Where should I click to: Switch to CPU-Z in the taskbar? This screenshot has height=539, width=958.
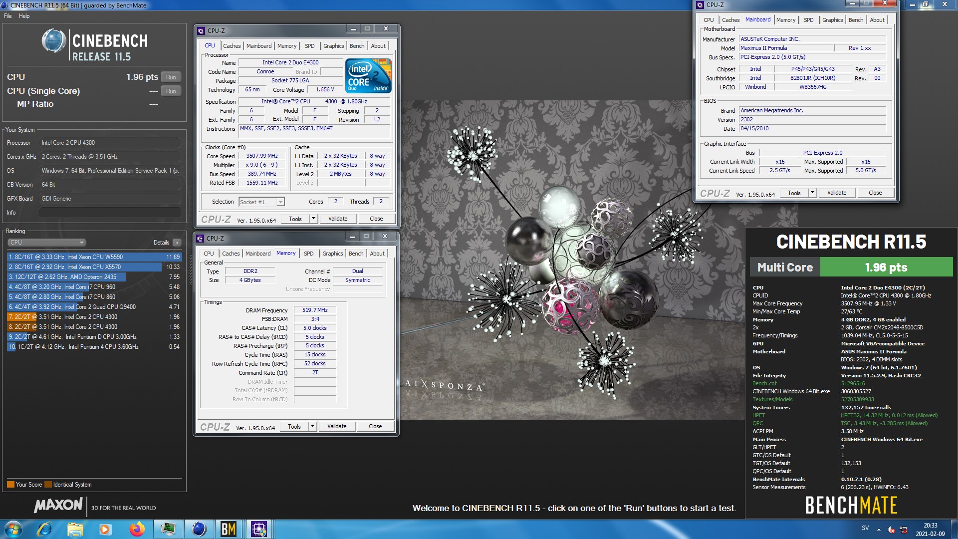[x=259, y=529]
